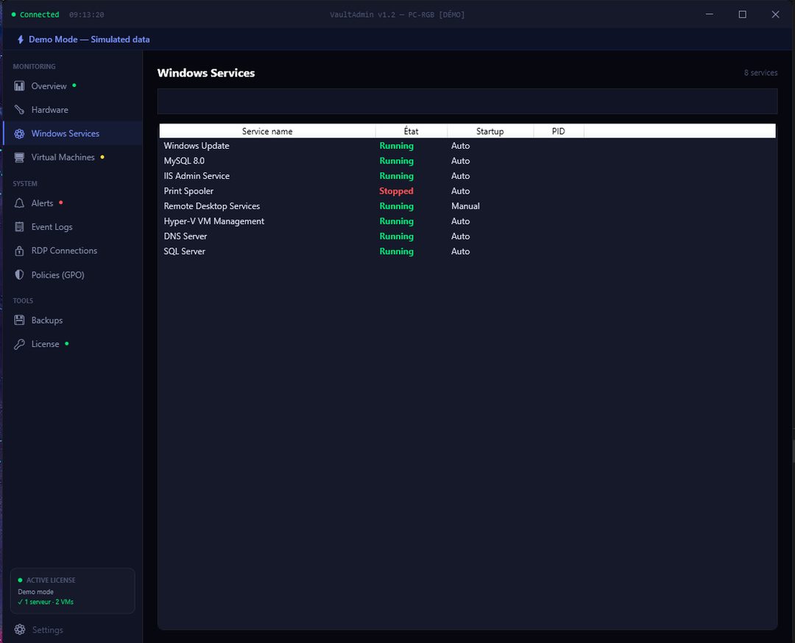Click the Running status of MySQL 8.0
795x643 pixels.
397,161
